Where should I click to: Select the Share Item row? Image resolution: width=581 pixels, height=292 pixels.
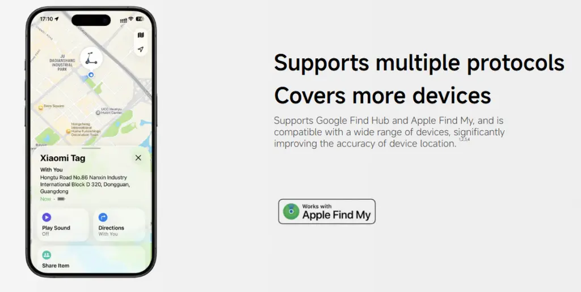point(91,259)
